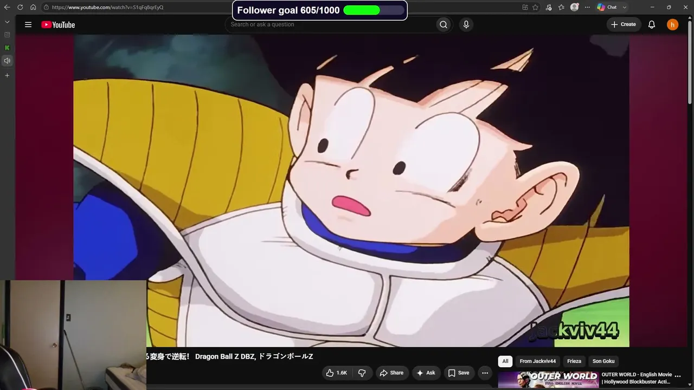Select the 'From Jackviv44' filter chip
Image resolution: width=694 pixels, height=390 pixels.
click(538, 361)
